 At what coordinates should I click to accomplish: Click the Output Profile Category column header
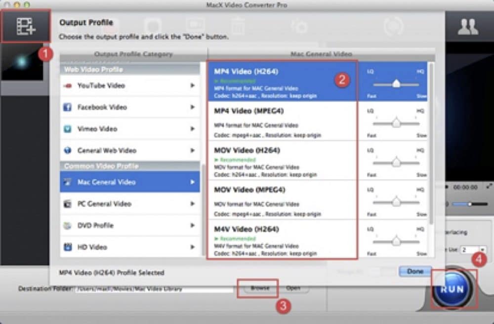click(x=133, y=54)
